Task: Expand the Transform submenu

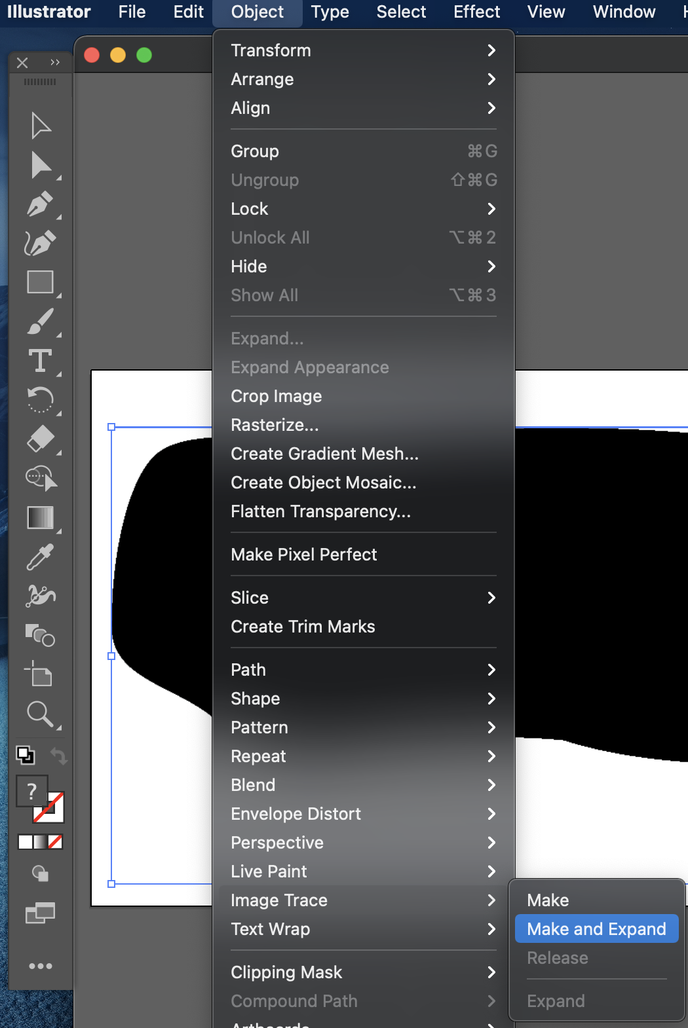Action: pos(363,50)
